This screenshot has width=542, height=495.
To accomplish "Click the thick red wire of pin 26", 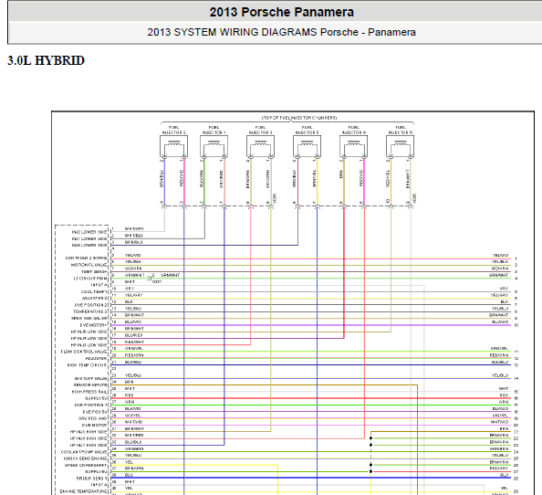I will (311, 398).
